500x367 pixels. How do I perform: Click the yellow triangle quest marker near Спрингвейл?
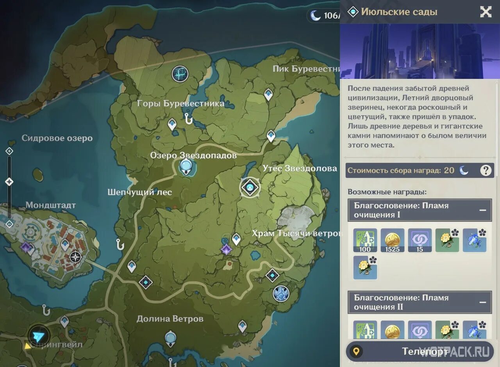[28, 346]
